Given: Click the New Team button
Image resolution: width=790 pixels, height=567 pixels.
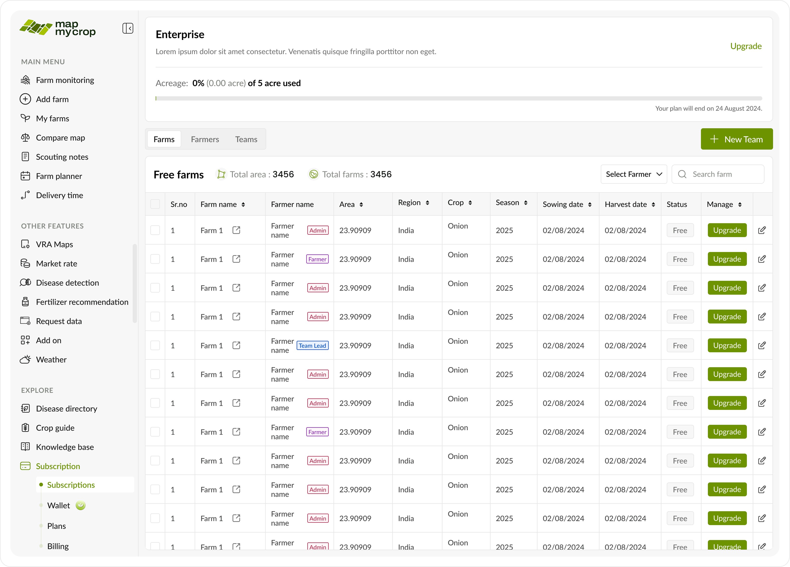Looking at the screenshot, I should pos(736,139).
